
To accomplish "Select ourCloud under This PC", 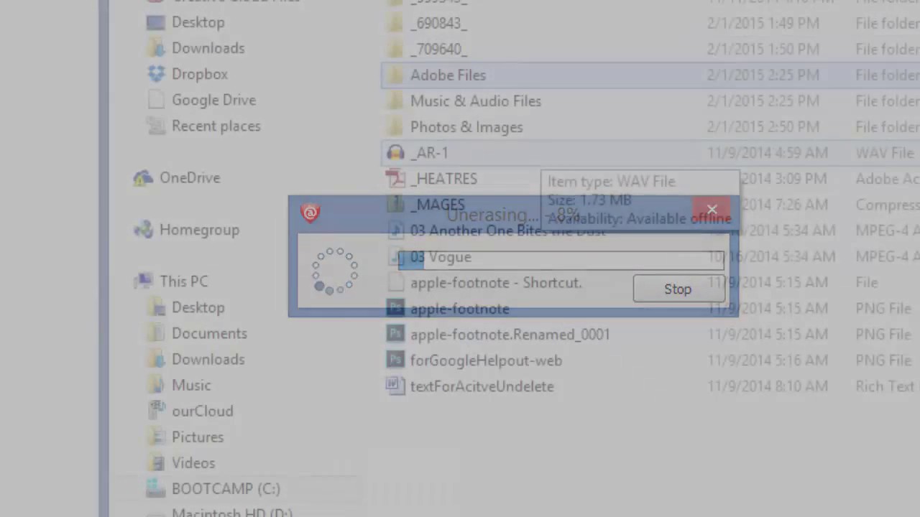I will coord(202,411).
